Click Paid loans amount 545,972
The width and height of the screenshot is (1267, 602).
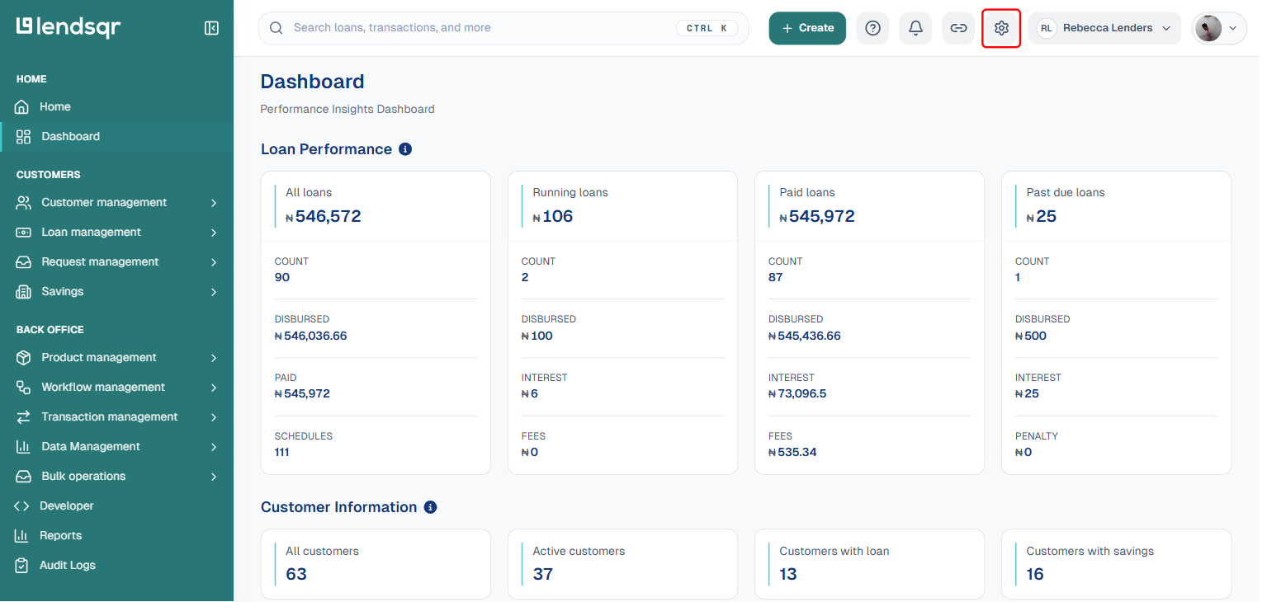(x=817, y=217)
